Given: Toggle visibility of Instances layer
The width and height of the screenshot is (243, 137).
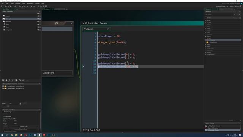Looking at the screenshot, I should tap(38, 22).
